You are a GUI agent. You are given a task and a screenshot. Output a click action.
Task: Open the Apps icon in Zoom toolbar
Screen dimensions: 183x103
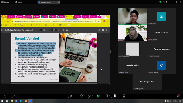tap(107, 96)
